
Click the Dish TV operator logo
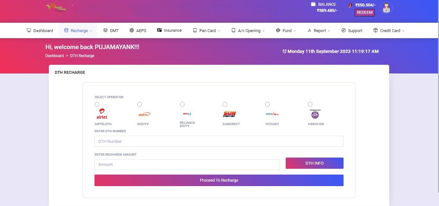pyautogui.click(x=144, y=114)
